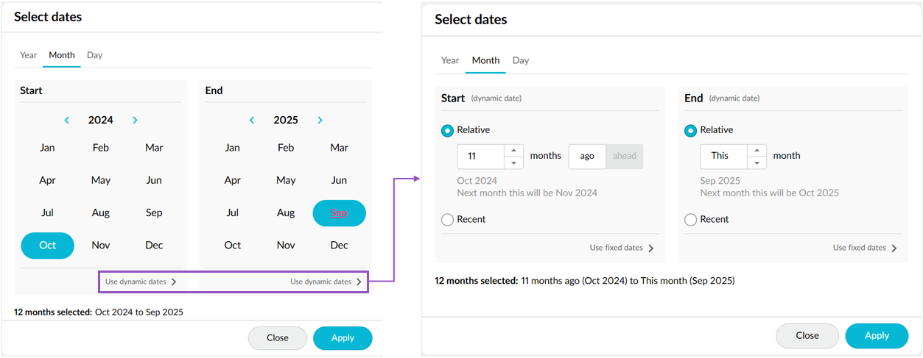Decrease Start relative months stepper value

[x=513, y=162]
